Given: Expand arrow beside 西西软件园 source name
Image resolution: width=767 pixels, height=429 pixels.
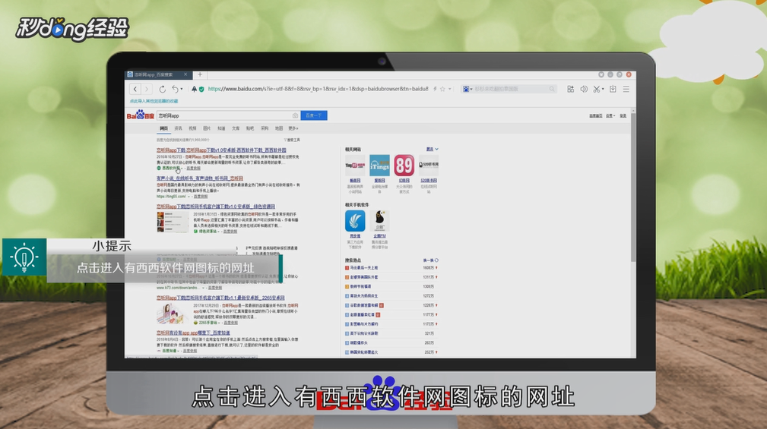Looking at the screenshot, I should coord(183,168).
